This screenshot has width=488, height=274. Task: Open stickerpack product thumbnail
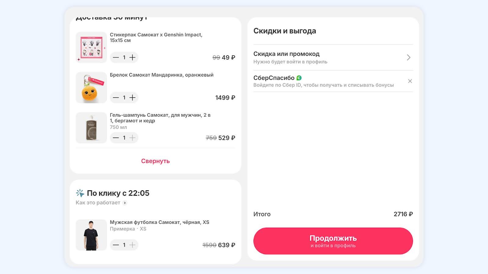(x=91, y=47)
